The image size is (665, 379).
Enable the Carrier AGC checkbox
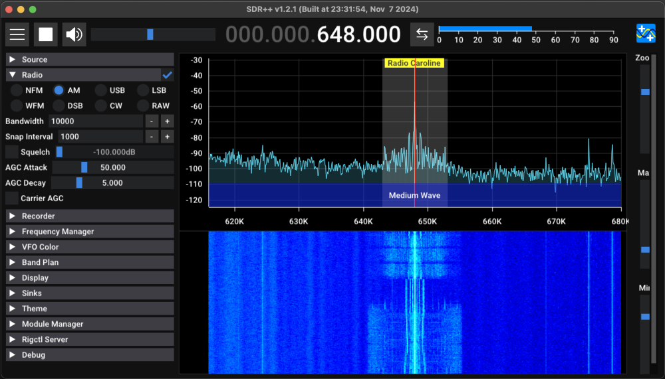(12, 198)
